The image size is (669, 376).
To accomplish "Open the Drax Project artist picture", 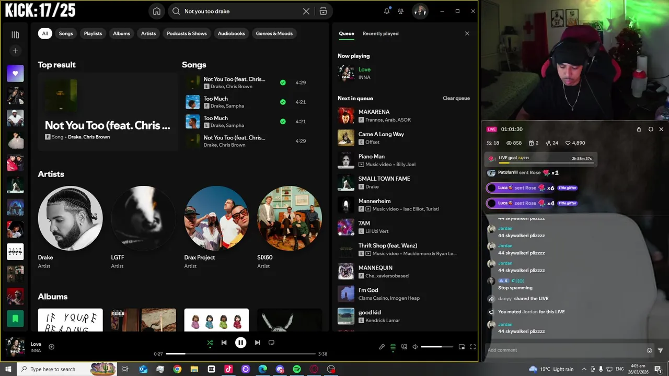I will 216,218.
